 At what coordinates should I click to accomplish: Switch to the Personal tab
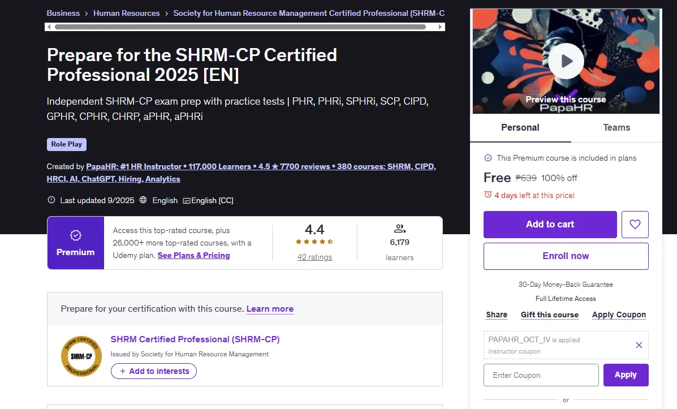click(520, 128)
